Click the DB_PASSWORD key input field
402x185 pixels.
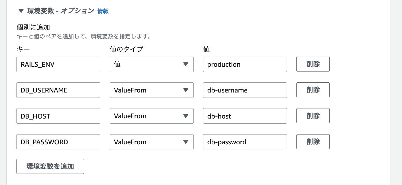pyautogui.click(x=58, y=142)
